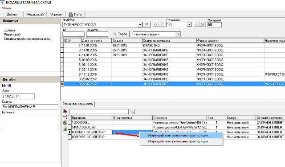Select Маркирай като изпълнена тази позиция
This screenshot has height=167, width=285.
(181, 136)
